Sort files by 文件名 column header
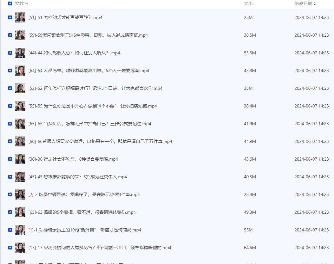The width and height of the screenshot is (334, 264). [22, 3]
